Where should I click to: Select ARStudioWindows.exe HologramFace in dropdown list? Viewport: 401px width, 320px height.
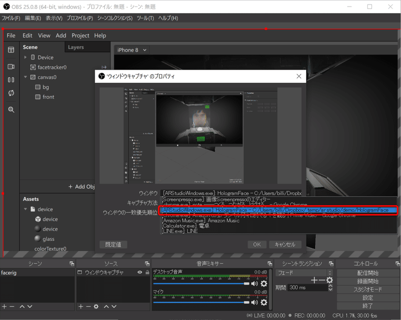[x=279, y=210]
